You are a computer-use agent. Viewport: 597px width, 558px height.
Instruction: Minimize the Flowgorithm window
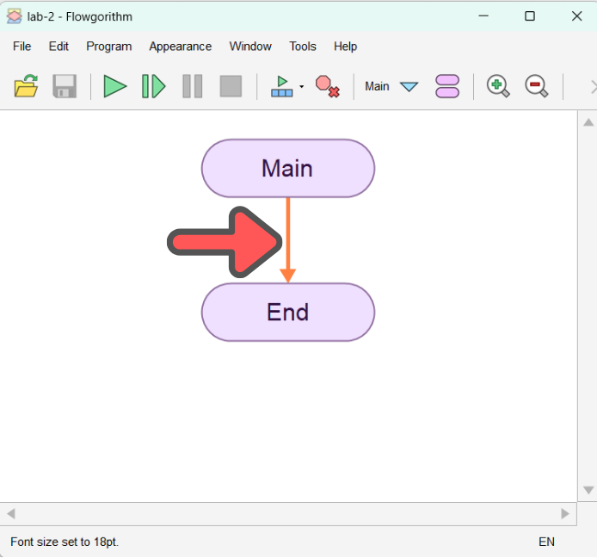[483, 16]
